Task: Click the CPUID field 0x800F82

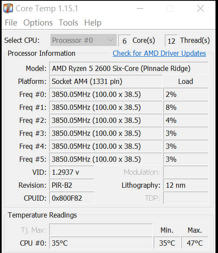Action: (72, 198)
